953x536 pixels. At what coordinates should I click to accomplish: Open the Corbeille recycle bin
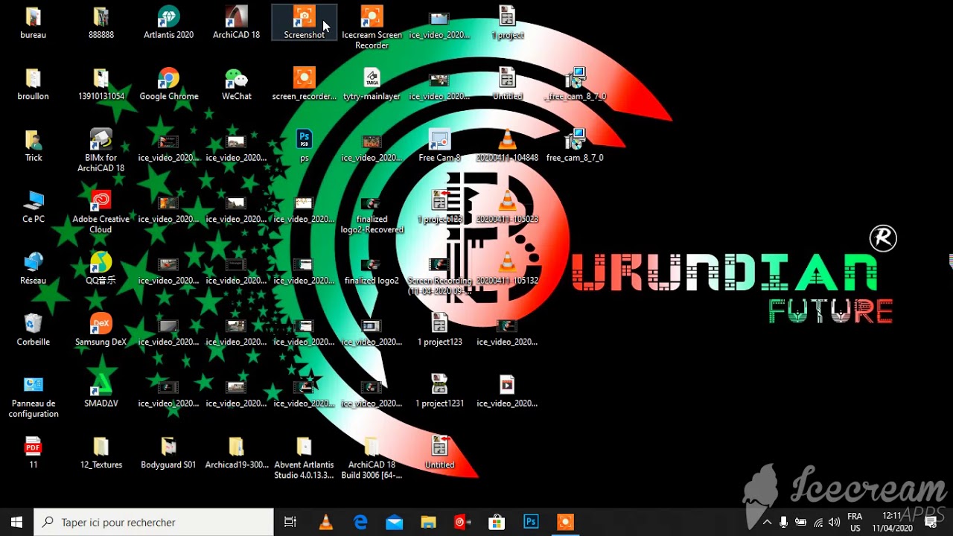33,330
